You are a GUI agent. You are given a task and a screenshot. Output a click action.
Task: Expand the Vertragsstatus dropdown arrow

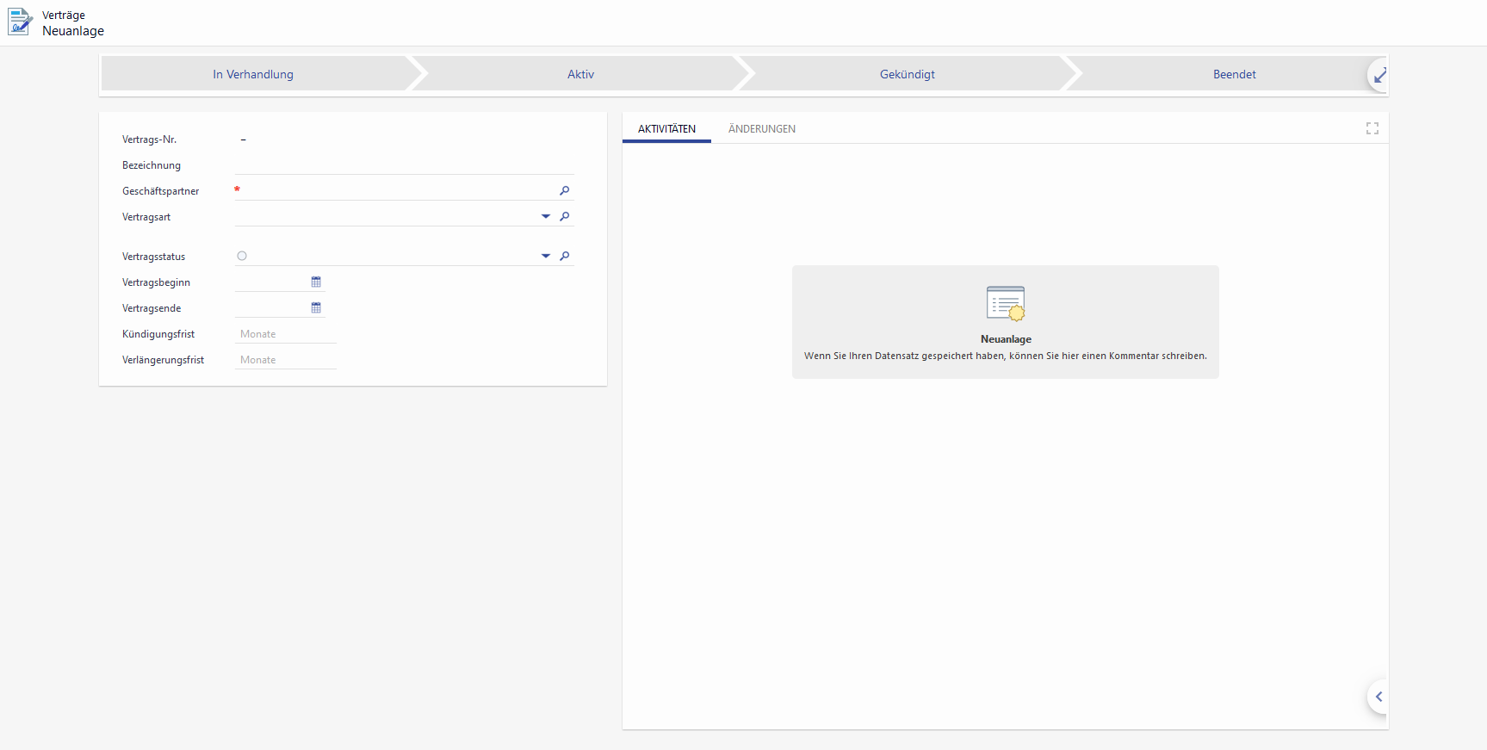coord(546,257)
